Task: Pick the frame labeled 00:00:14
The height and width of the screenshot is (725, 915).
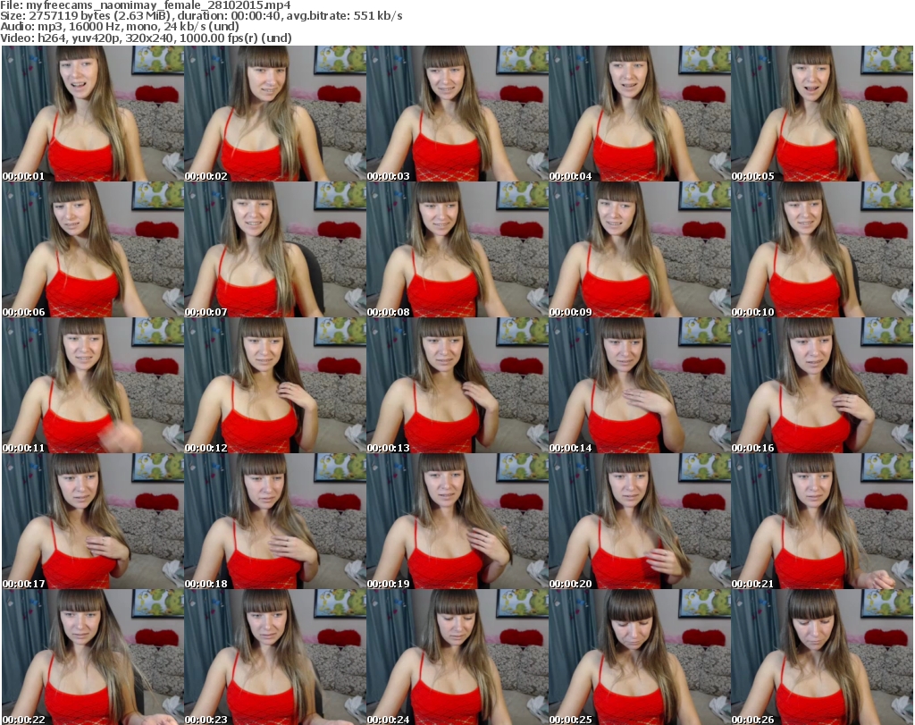Action: pos(640,385)
